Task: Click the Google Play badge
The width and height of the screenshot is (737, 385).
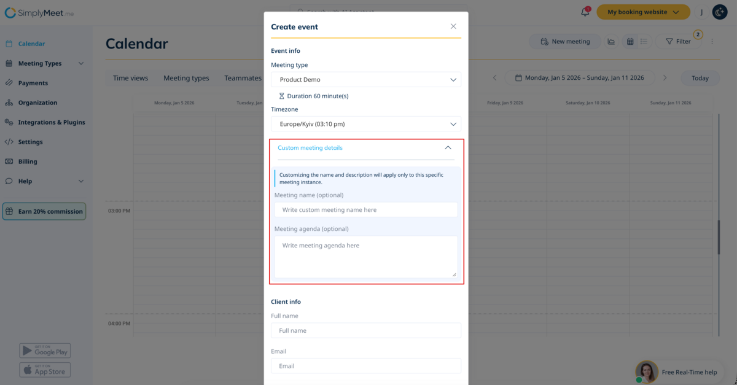Action: 45,351
